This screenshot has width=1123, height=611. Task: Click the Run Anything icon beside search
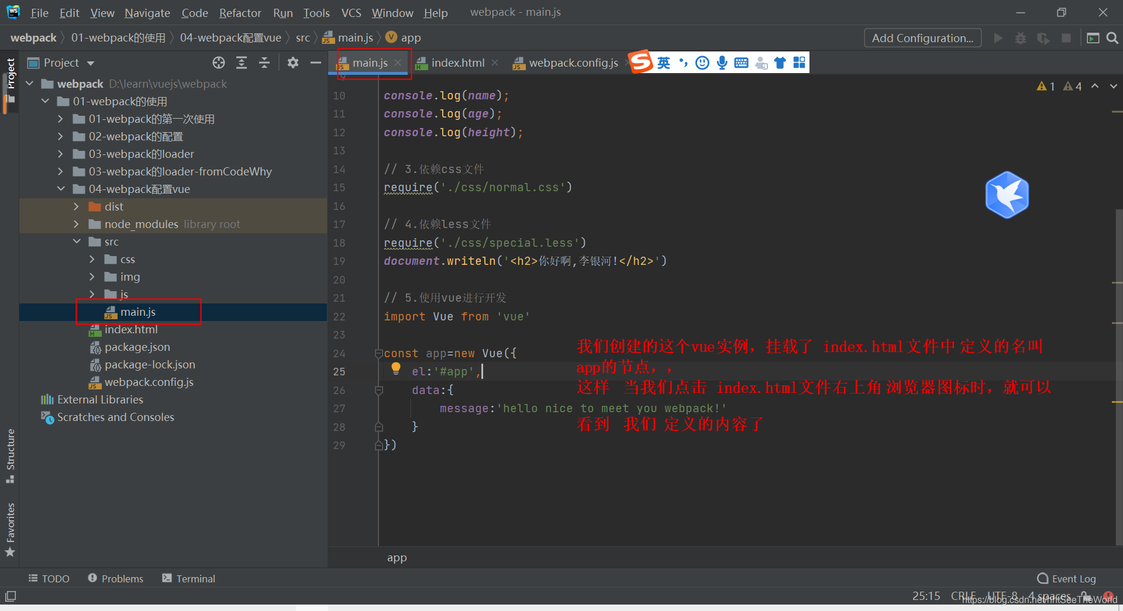[x=1093, y=38]
